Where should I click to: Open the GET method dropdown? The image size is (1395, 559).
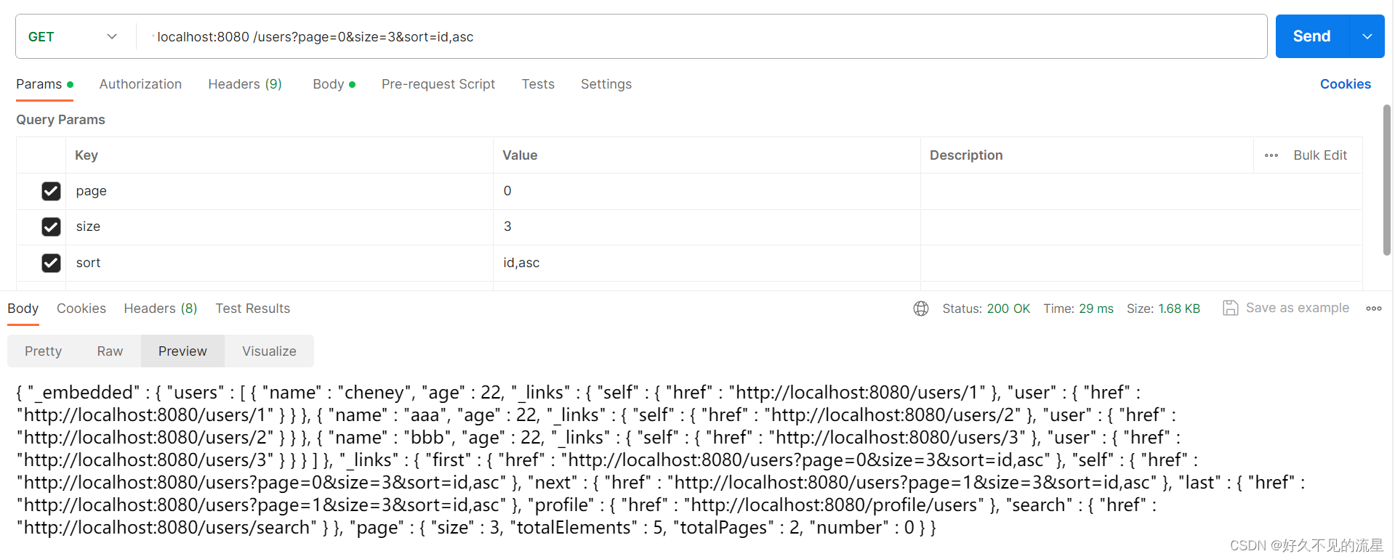click(73, 37)
